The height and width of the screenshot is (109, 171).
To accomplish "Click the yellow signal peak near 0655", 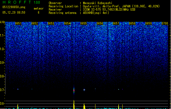I will [84, 106].
